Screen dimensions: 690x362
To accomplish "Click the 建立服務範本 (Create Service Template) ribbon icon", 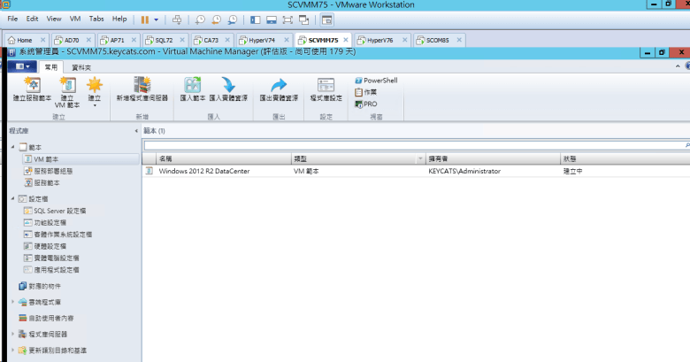I will click(x=32, y=86).
